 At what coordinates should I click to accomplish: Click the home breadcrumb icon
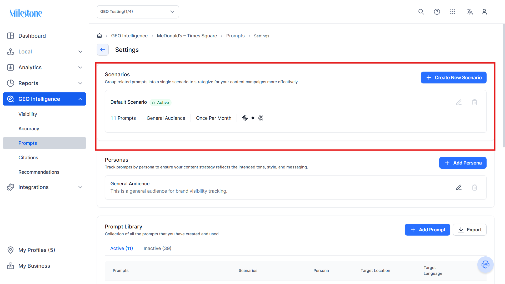click(99, 36)
